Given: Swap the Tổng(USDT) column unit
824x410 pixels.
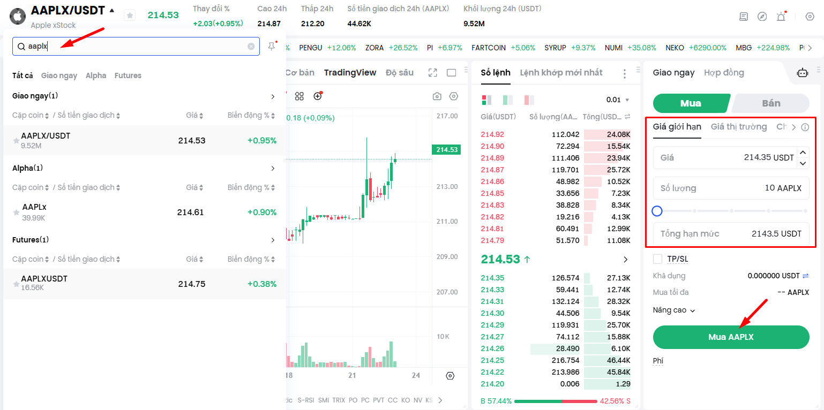Looking at the screenshot, I should [627, 117].
